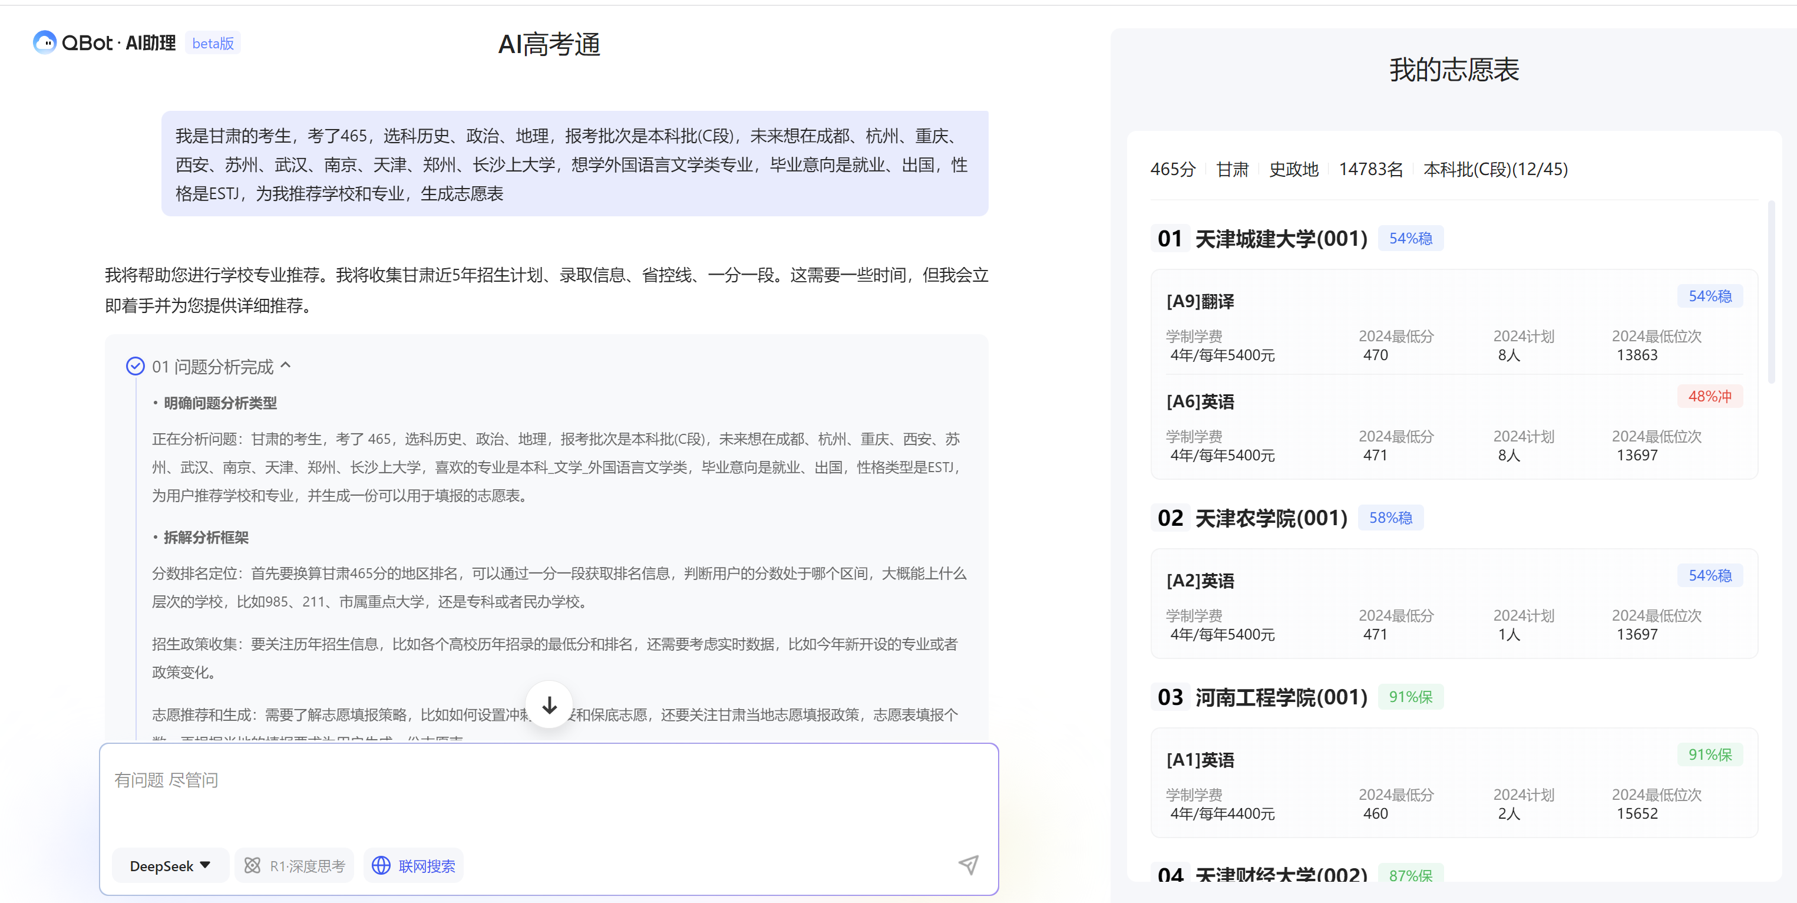Viewport: 1797px width, 903px height.
Task: Click 15652 rank value under [A1]英语
Action: (1637, 813)
